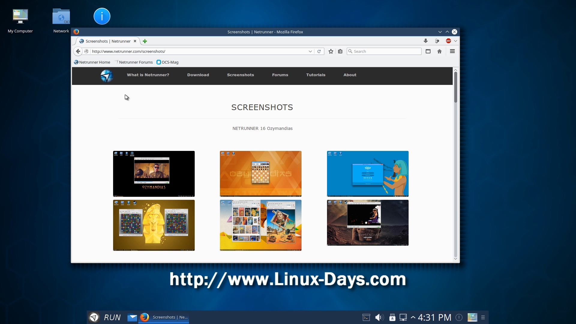Click the scrollbar down arrow
This screenshot has height=324, width=576.
pyautogui.click(x=455, y=259)
